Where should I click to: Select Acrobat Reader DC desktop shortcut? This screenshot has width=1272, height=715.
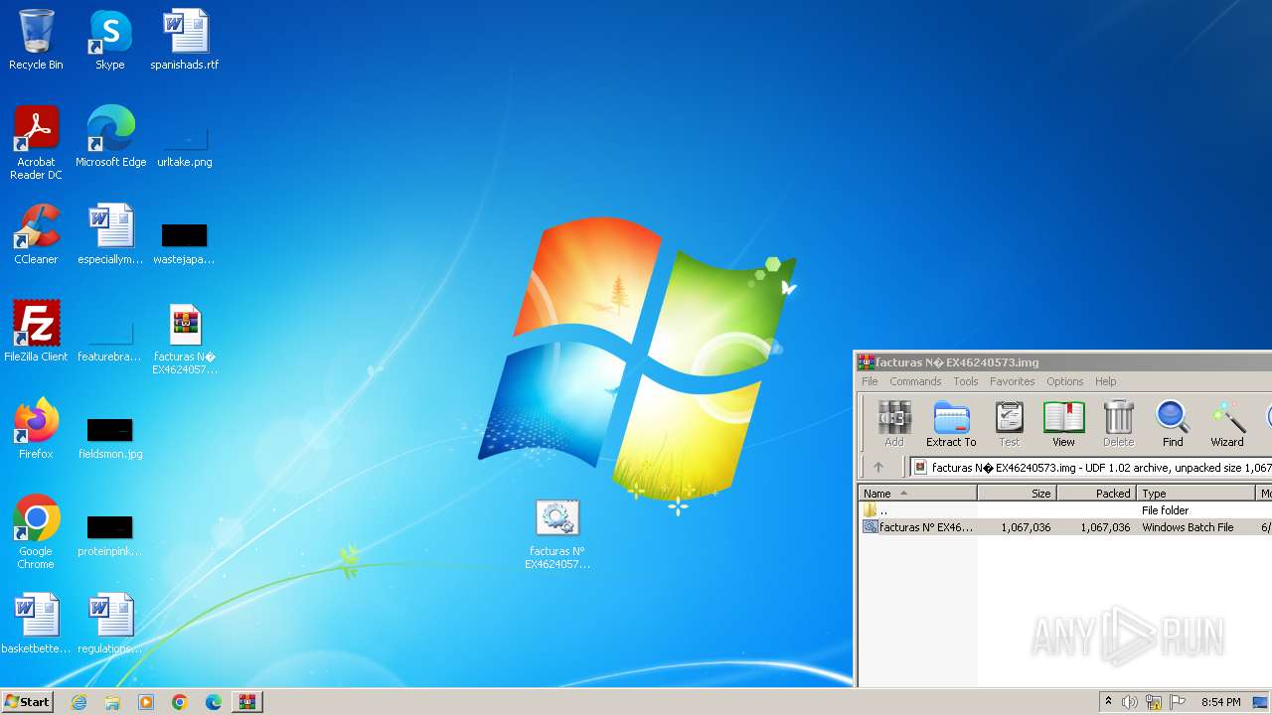tap(36, 143)
